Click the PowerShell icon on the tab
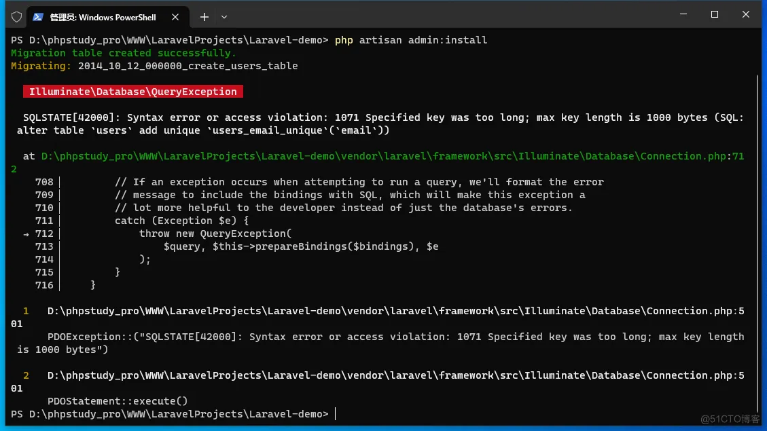The image size is (767, 431). tap(39, 16)
